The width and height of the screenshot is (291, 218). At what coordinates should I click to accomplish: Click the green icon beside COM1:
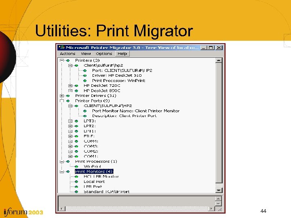(x=76, y=157)
